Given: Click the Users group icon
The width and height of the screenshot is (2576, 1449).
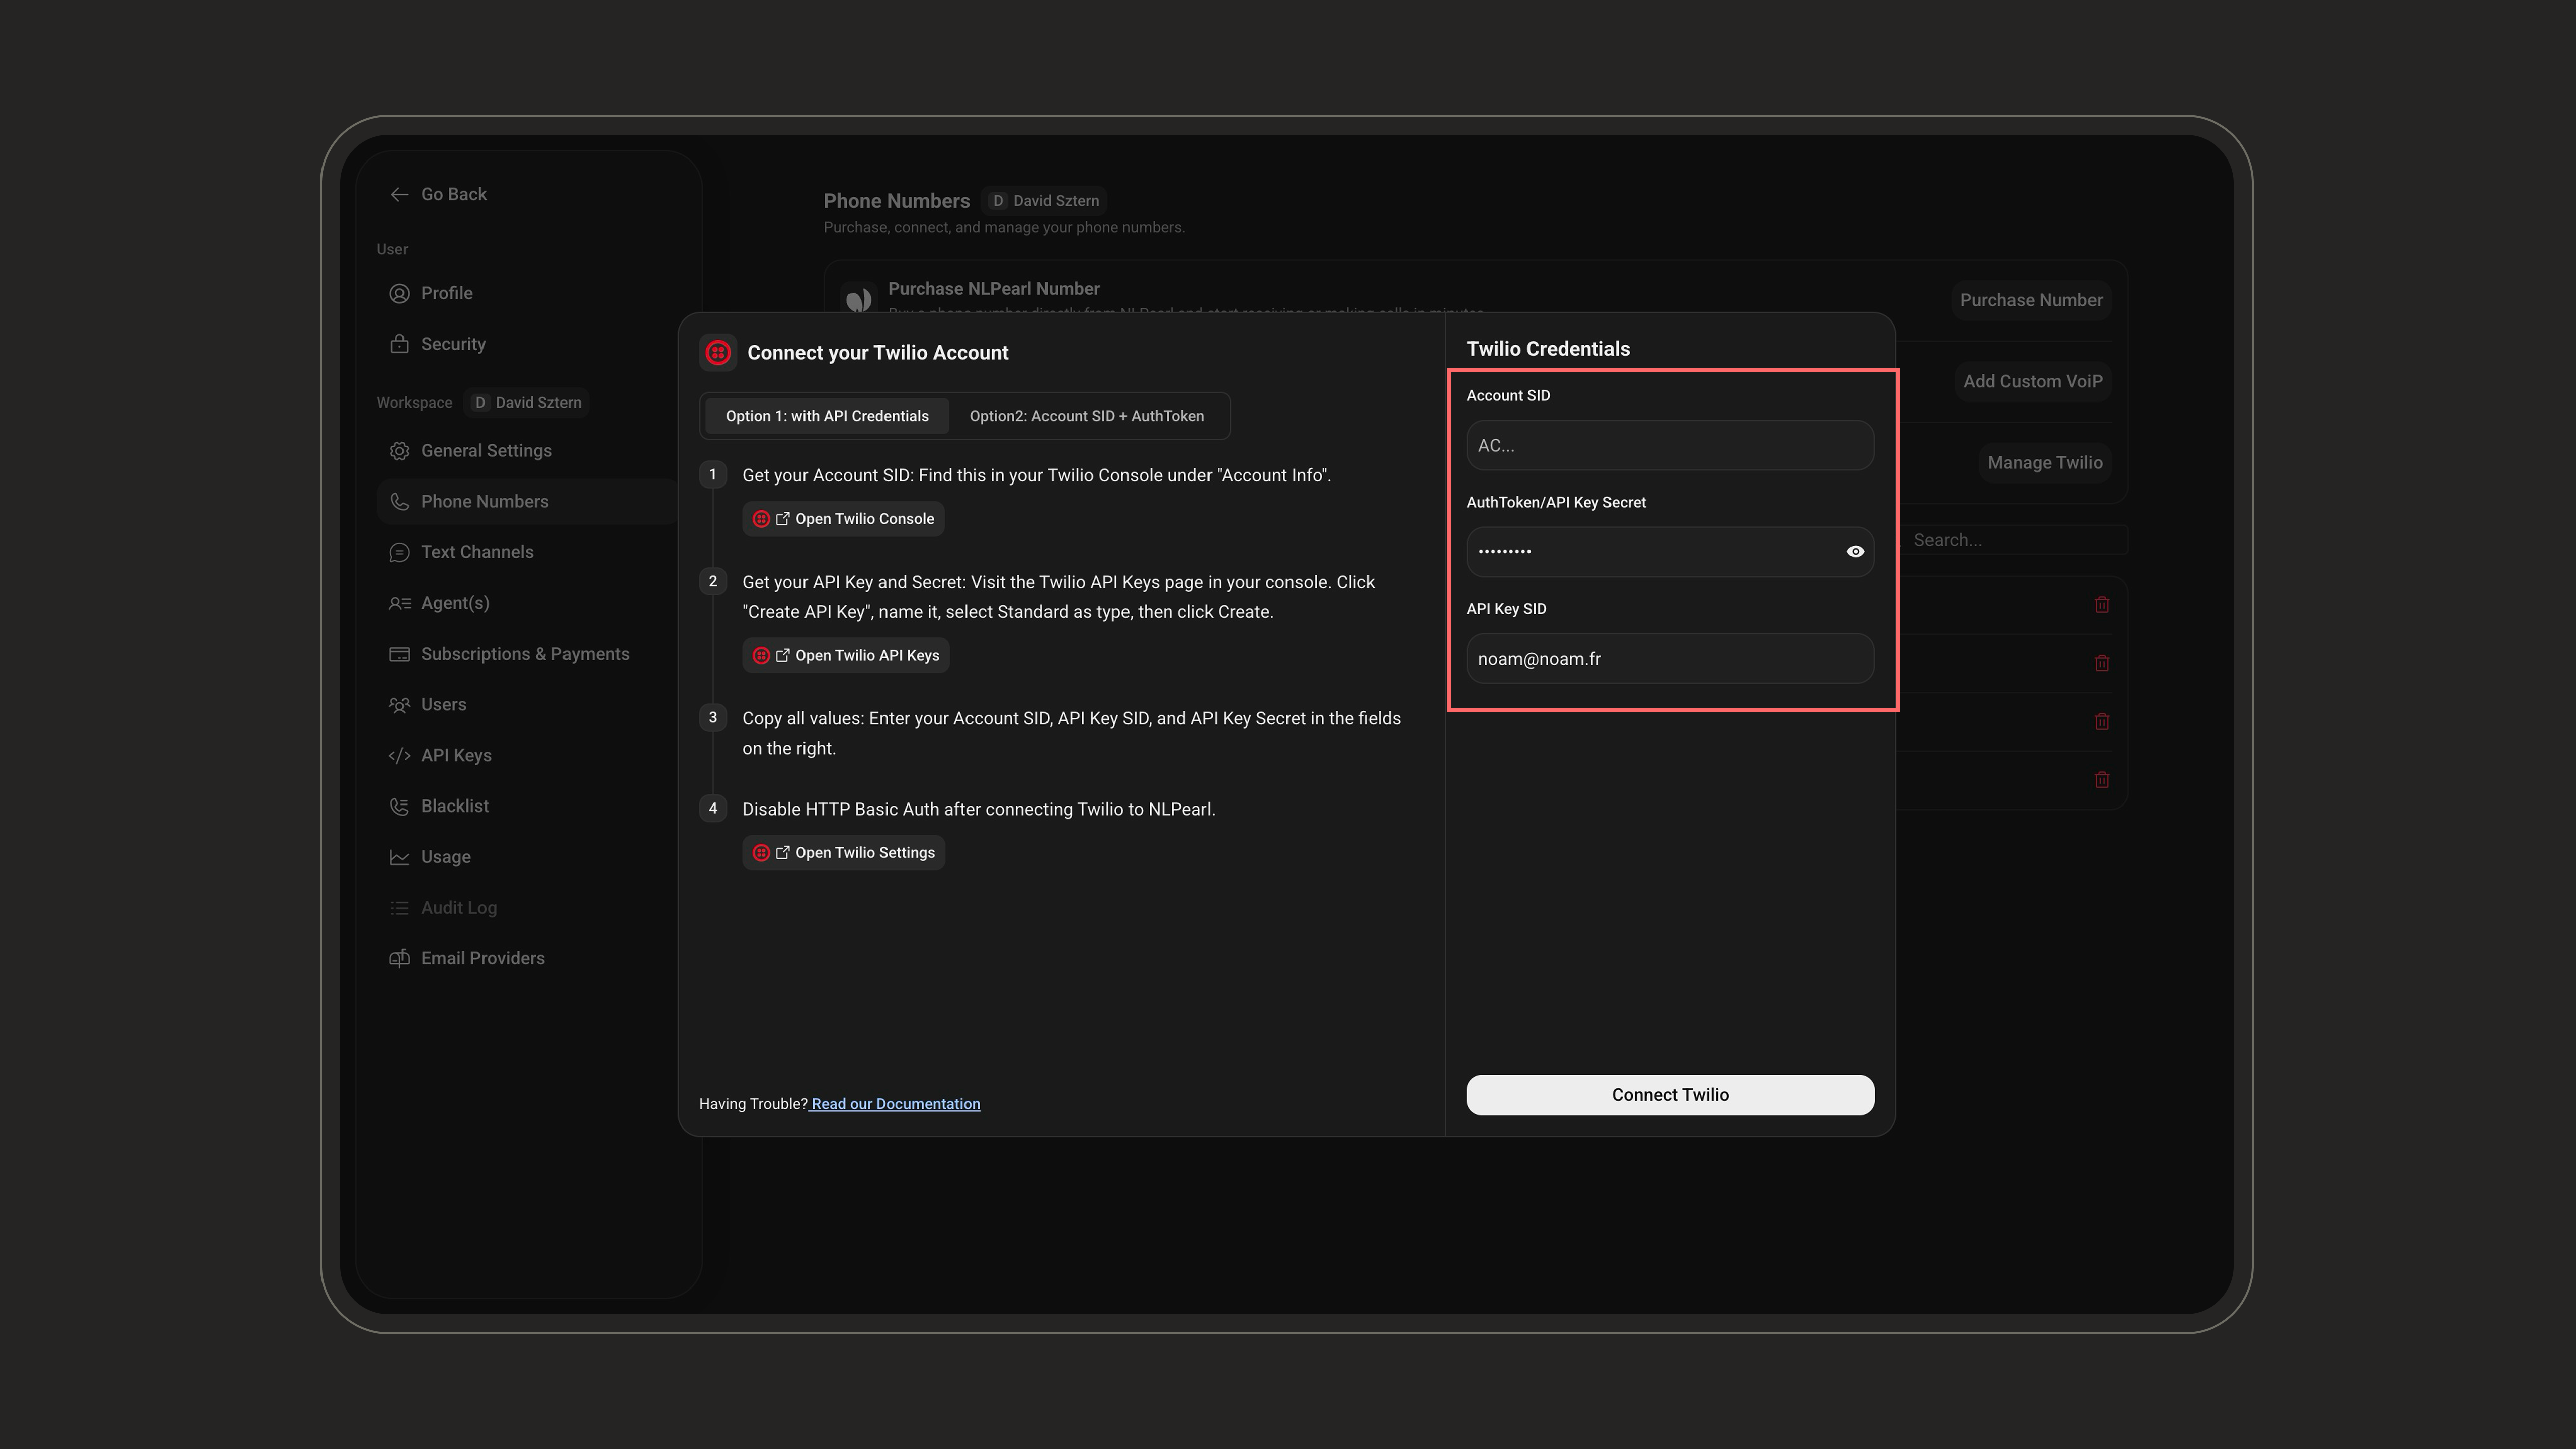Looking at the screenshot, I should 399,705.
